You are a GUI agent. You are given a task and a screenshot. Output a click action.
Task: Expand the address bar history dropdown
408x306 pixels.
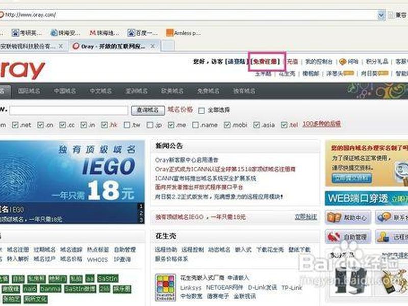pyautogui.click(x=381, y=15)
